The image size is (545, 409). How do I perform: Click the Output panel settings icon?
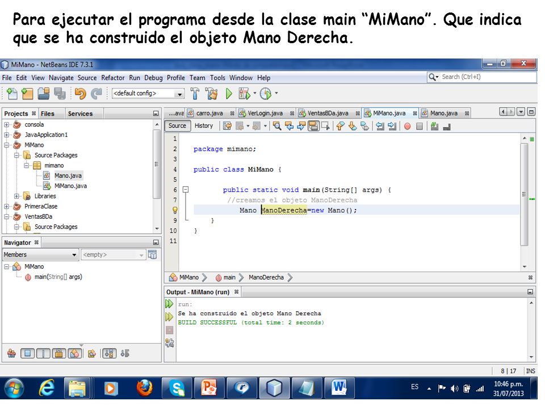(170, 343)
